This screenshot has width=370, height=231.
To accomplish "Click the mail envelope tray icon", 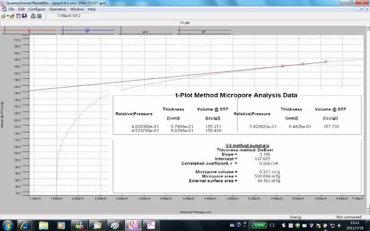I will pos(305,226).
